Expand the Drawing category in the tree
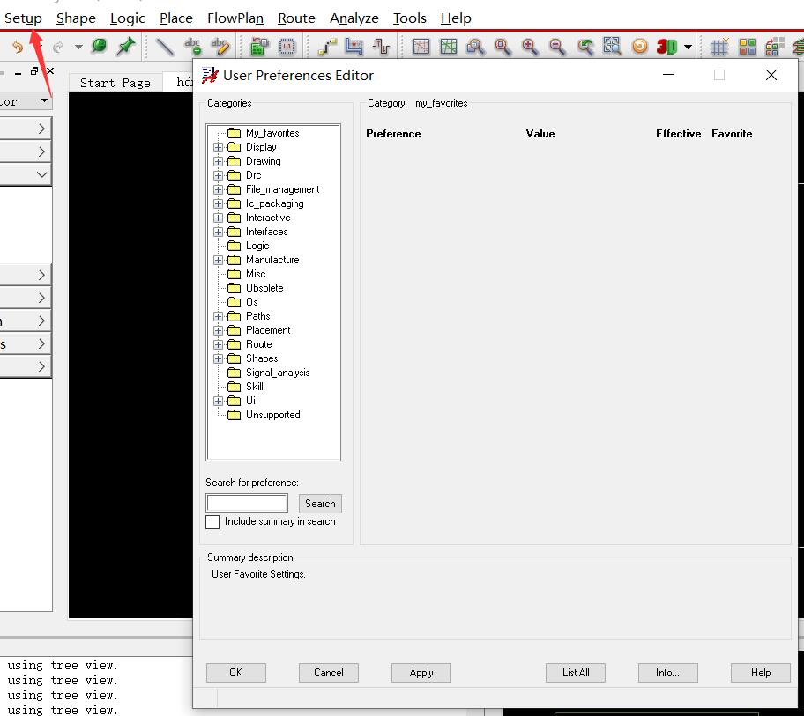This screenshot has height=716, width=804. (x=218, y=161)
